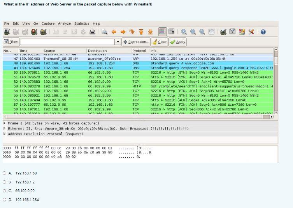Click the packet list vertical scrollbar up arrow
Screen dimensions: 293x208
click(x=276, y=49)
